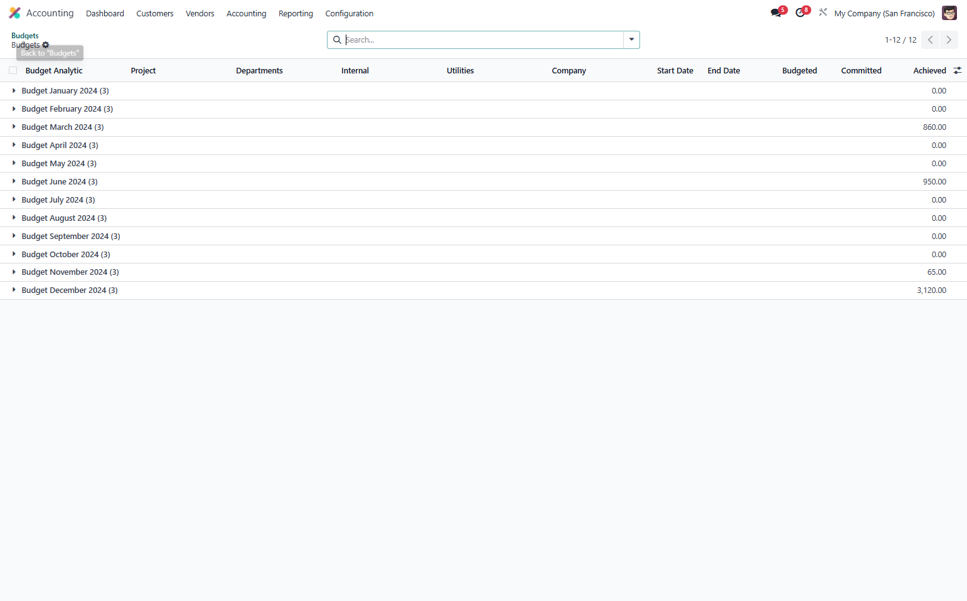The image size is (967, 601).
Task: Sort by Achieved column header
Action: click(x=929, y=71)
